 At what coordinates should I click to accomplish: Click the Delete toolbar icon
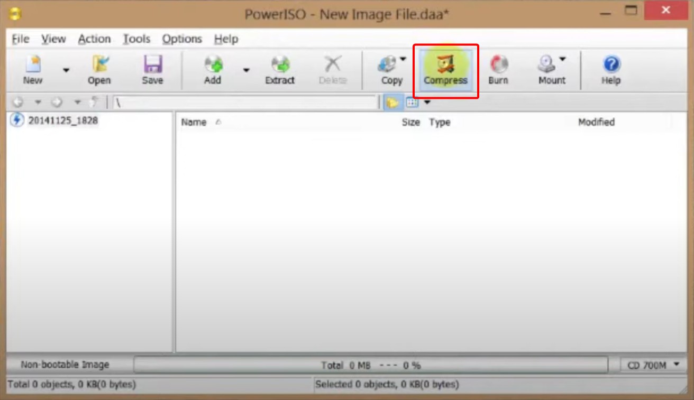(x=333, y=70)
